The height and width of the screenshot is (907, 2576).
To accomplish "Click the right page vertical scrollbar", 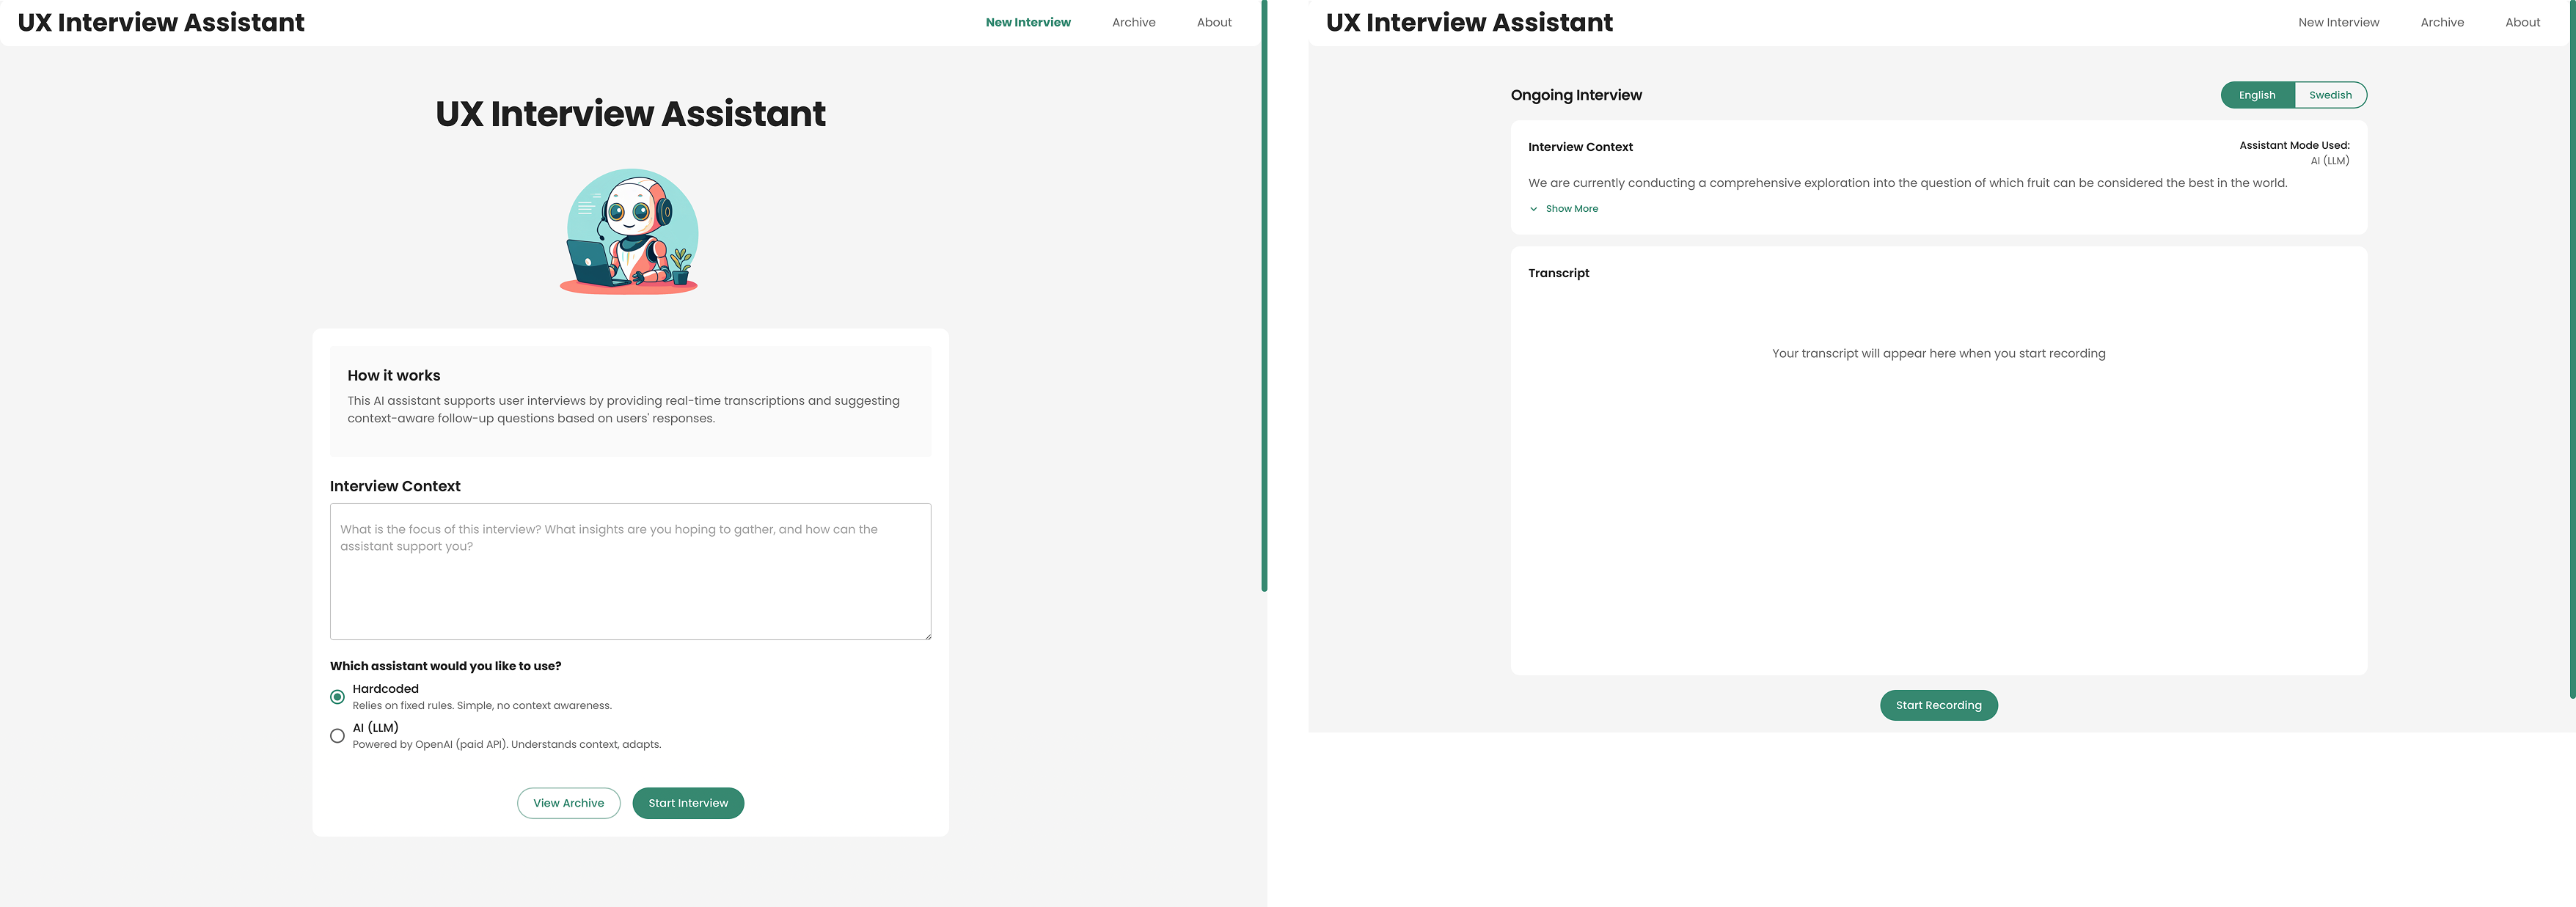I will (x=2572, y=349).
